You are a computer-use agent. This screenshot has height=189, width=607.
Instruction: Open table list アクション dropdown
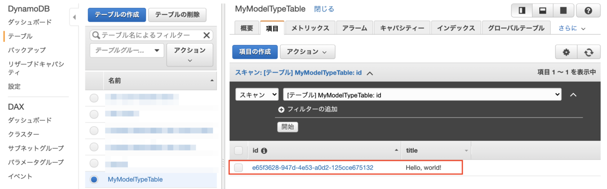[190, 55]
